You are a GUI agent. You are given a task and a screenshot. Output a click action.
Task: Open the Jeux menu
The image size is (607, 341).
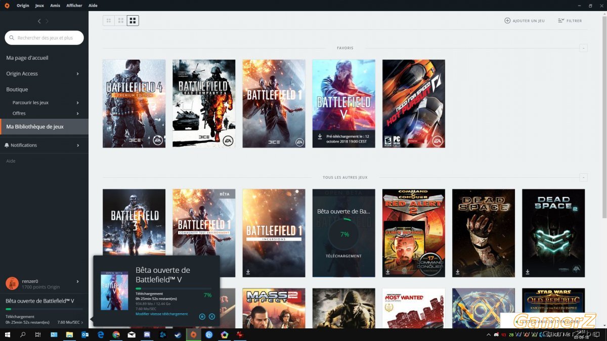[39, 6]
